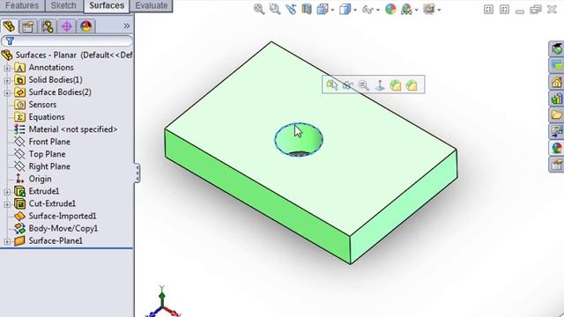Open the View Settings dropdown arrow
The width and height of the screenshot is (564, 317).
[439, 10]
